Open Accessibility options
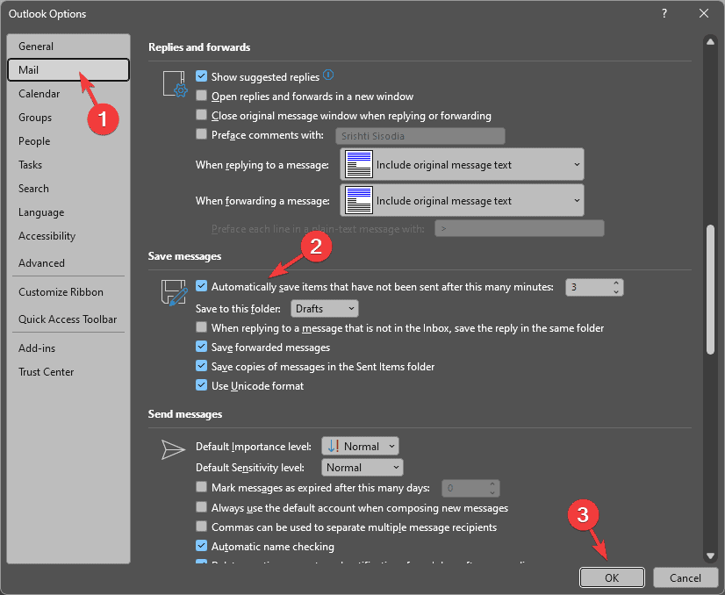 pos(68,236)
